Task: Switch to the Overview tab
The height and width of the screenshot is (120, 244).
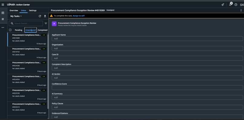Action: coord(14,10)
